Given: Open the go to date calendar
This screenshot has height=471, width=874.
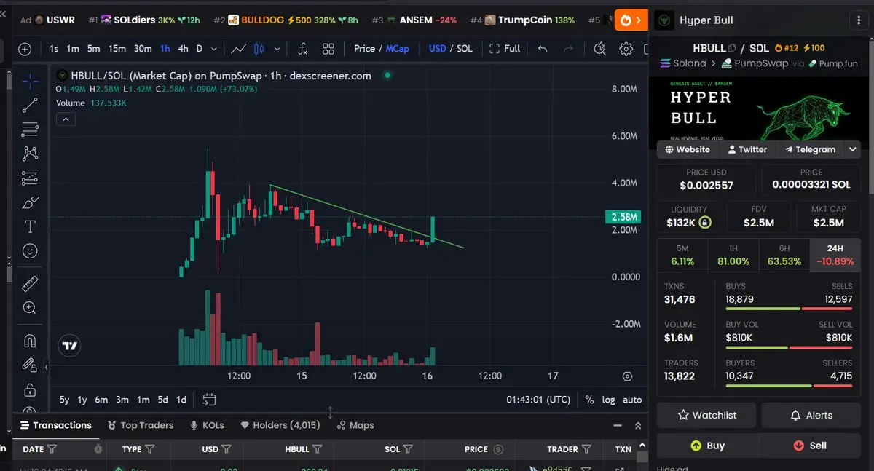Looking at the screenshot, I should coord(209,399).
